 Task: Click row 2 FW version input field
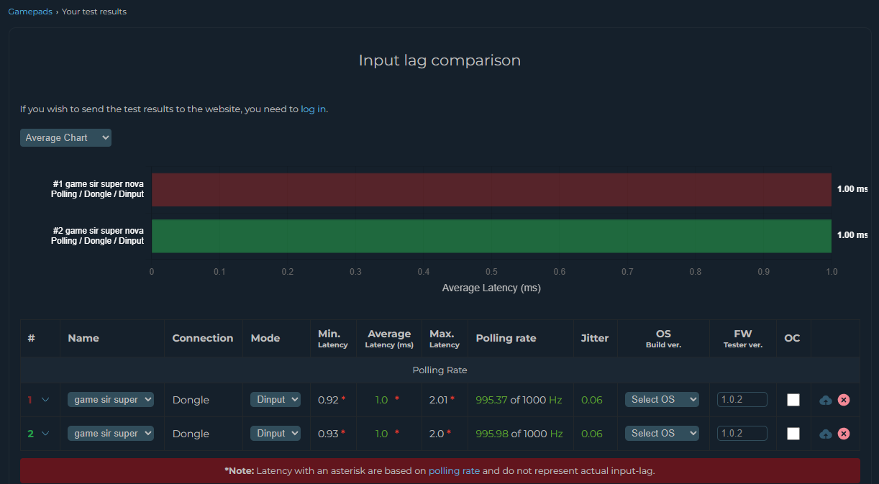coord(742,434)
